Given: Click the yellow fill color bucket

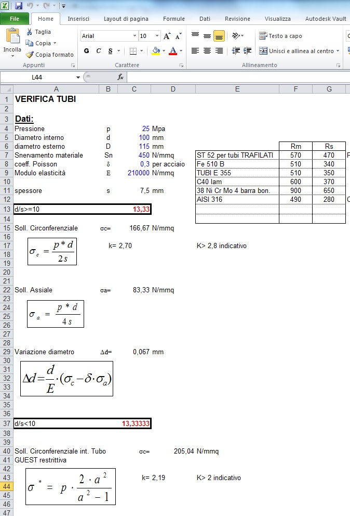Looking at the screenshot, I should [155, 51].
